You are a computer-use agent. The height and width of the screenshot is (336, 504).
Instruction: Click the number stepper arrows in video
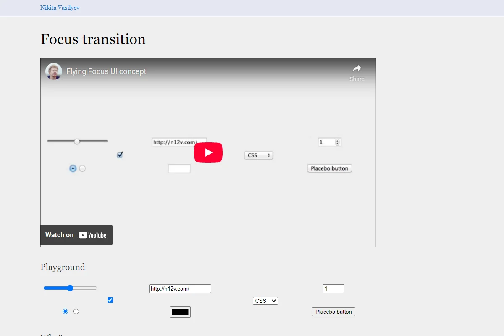337,142
